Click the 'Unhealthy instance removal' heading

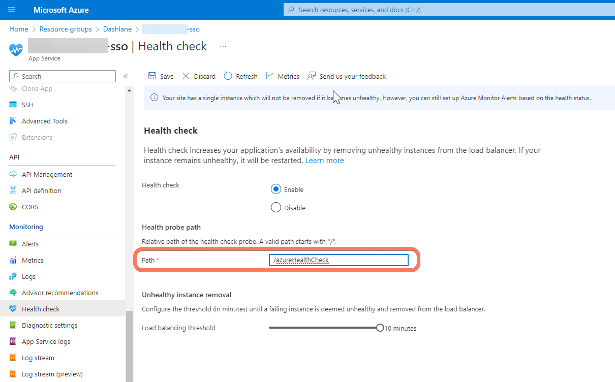click(x=187, y=295)
